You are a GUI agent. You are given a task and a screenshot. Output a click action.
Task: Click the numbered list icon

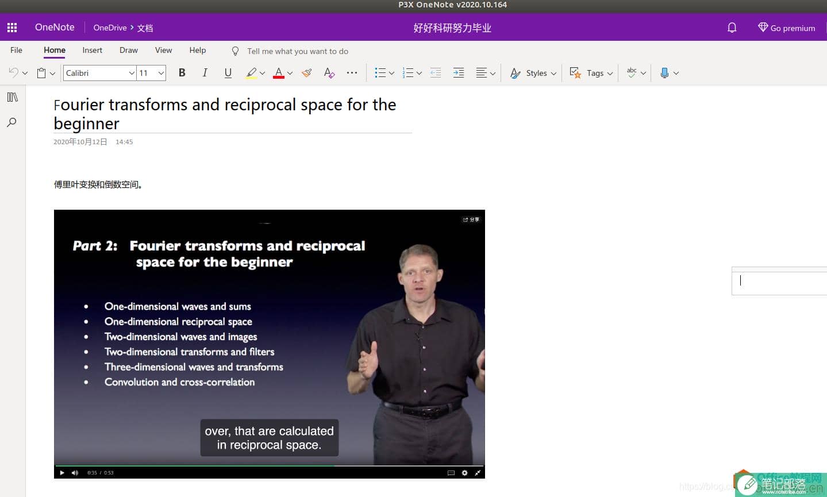click(408, 73)
